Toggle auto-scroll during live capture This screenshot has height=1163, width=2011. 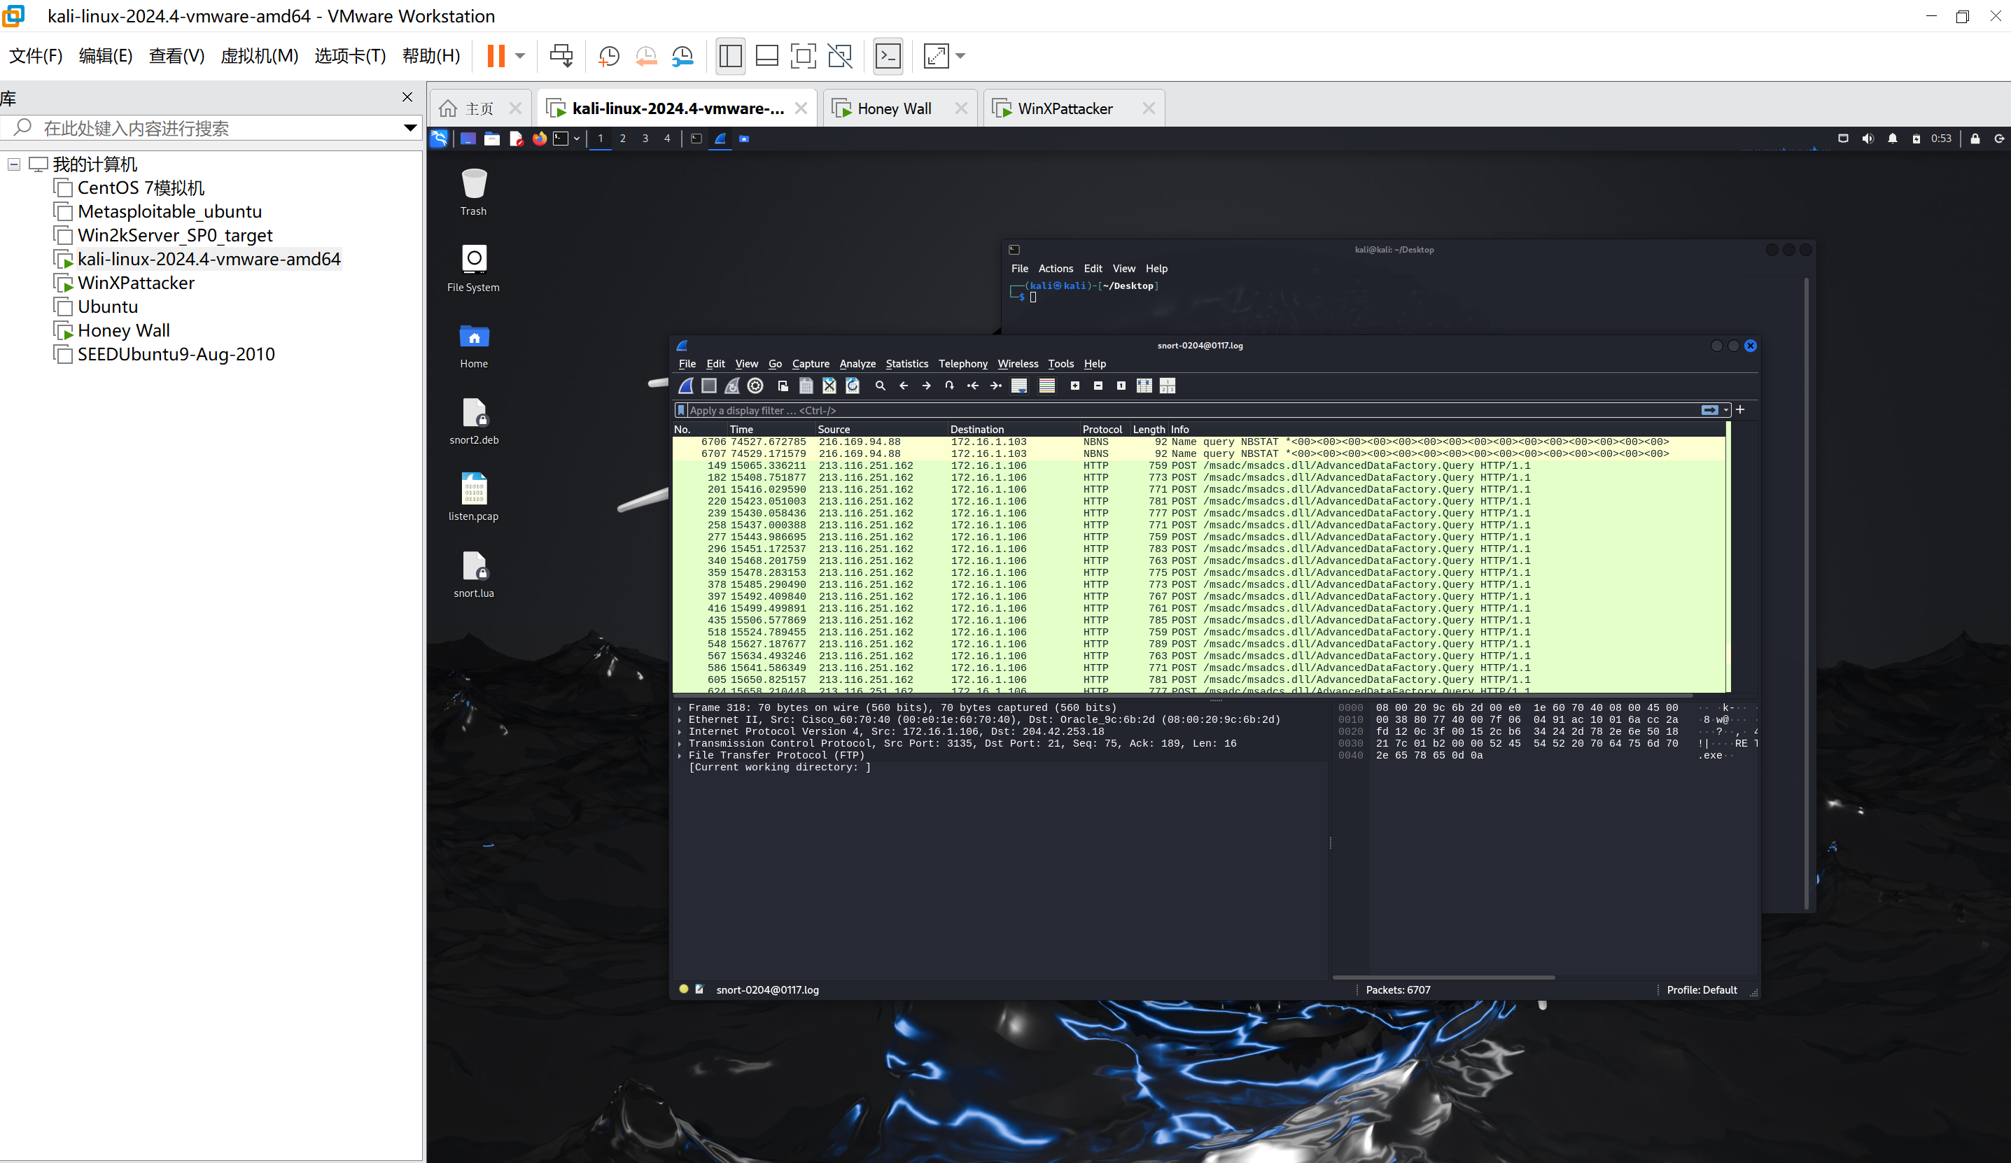coord(1019,386)
